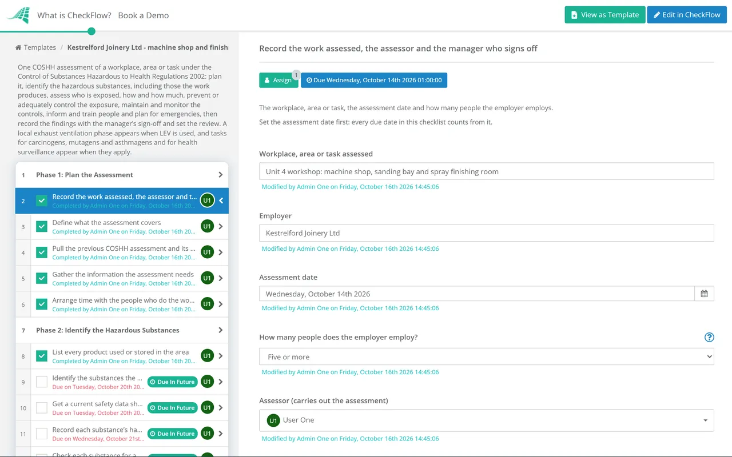The height and width of the screenshot is (457, 732).
Task: Go to Templates breadcrumb
Action: [35, 47]
